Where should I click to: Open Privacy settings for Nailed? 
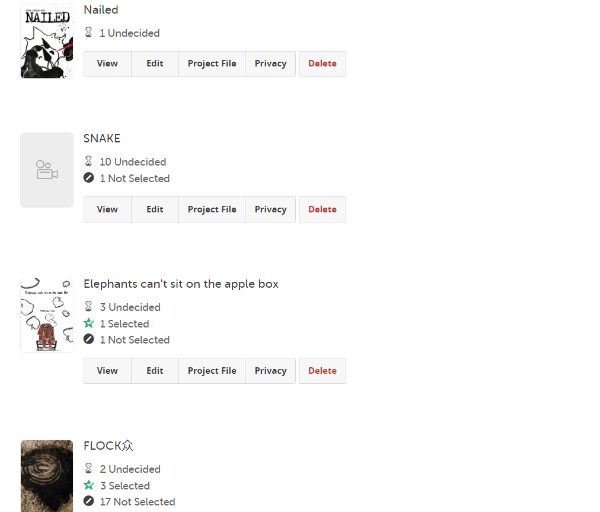pyautogui.click(x=270, y=63)
